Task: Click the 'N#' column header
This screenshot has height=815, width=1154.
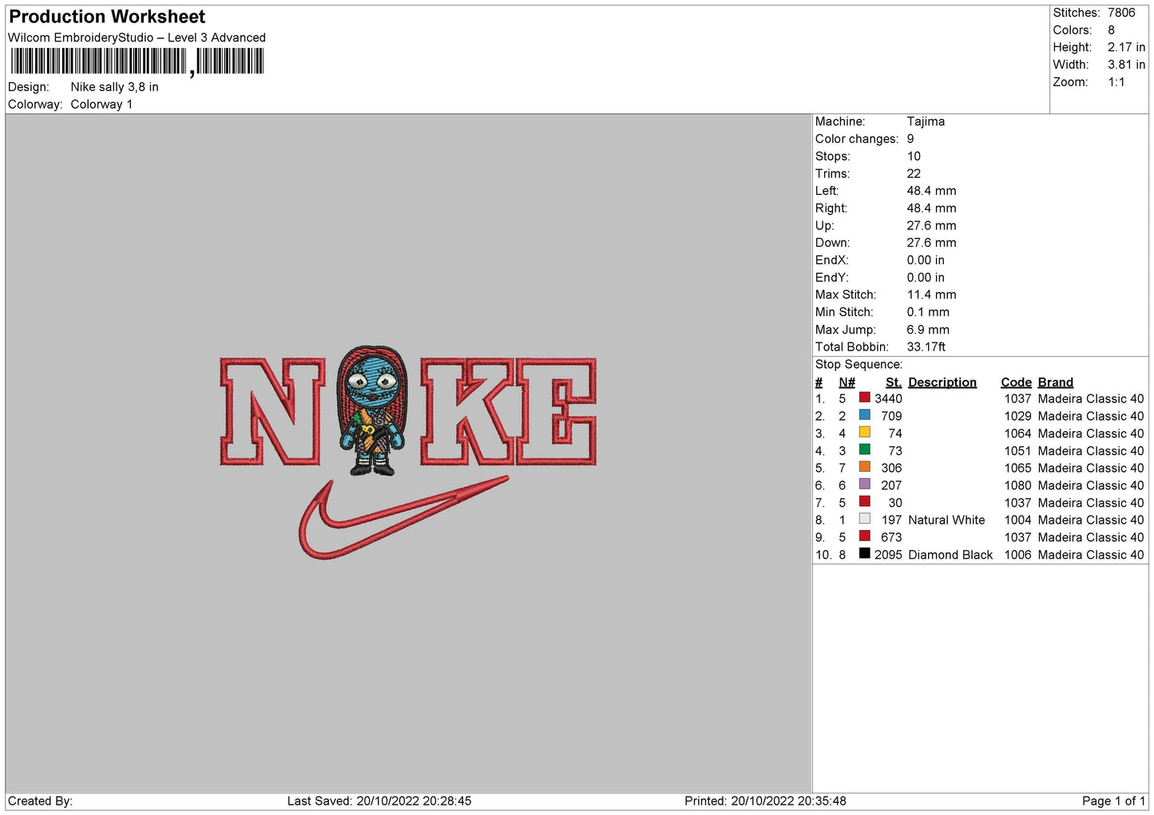Action: (847, 382)
